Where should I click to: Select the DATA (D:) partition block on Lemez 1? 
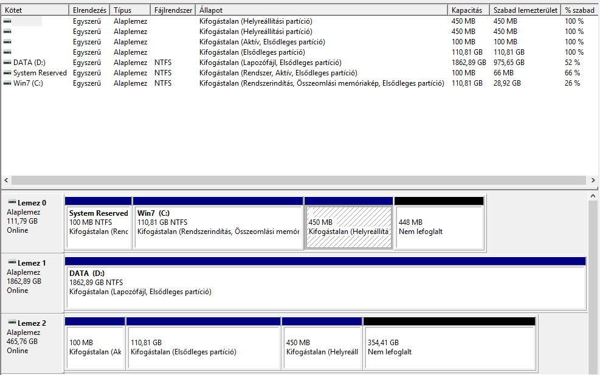[325, 283]
